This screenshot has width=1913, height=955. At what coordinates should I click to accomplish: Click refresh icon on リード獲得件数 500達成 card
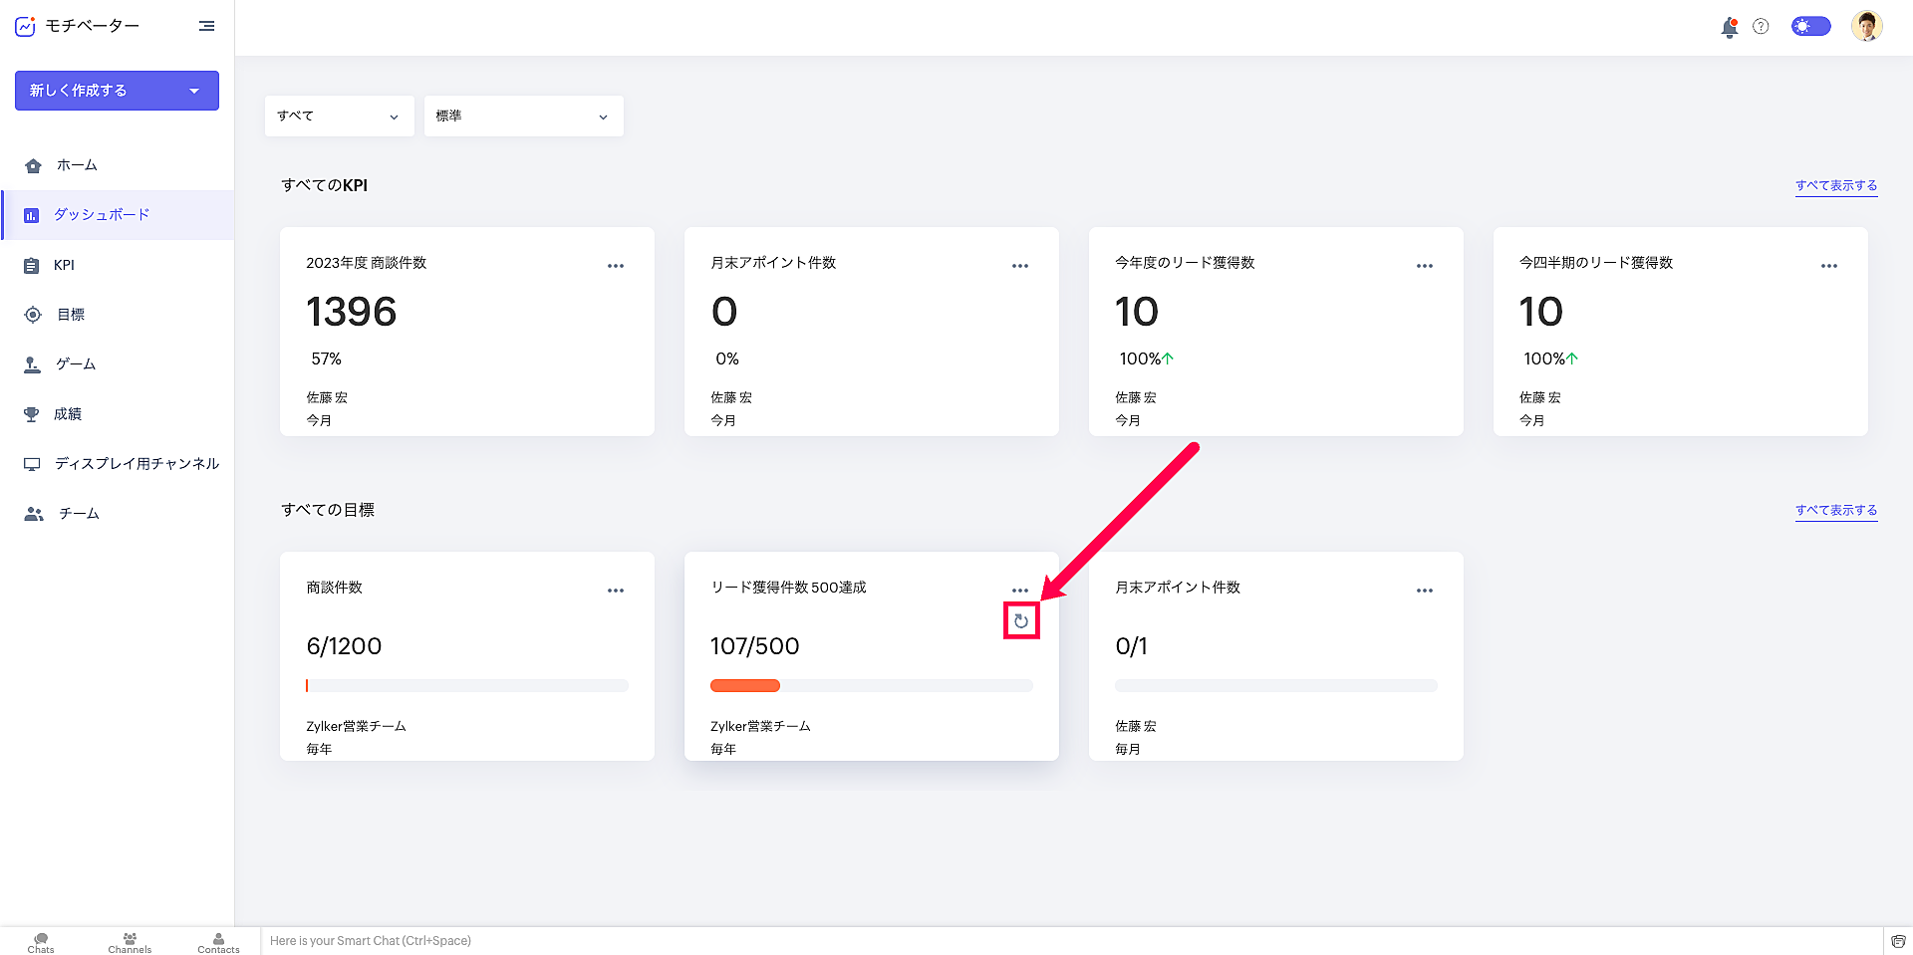pyautogui.click(x=1021, y=620)
